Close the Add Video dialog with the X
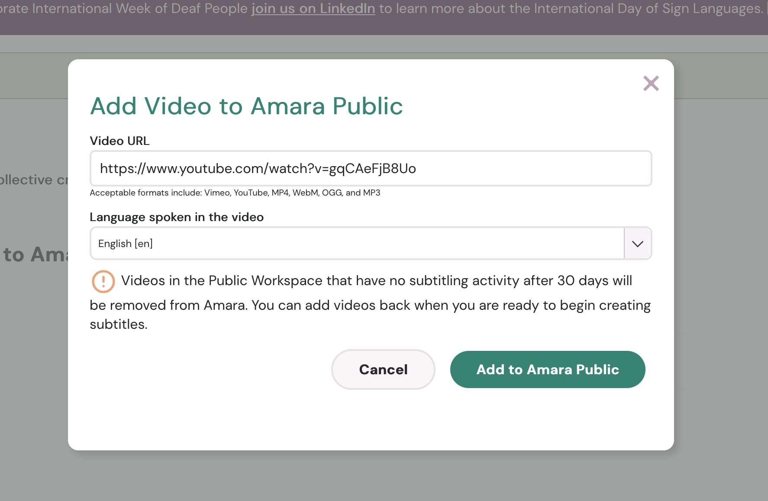The width and height of the screenshot is (768, 501). coord(651,83)
